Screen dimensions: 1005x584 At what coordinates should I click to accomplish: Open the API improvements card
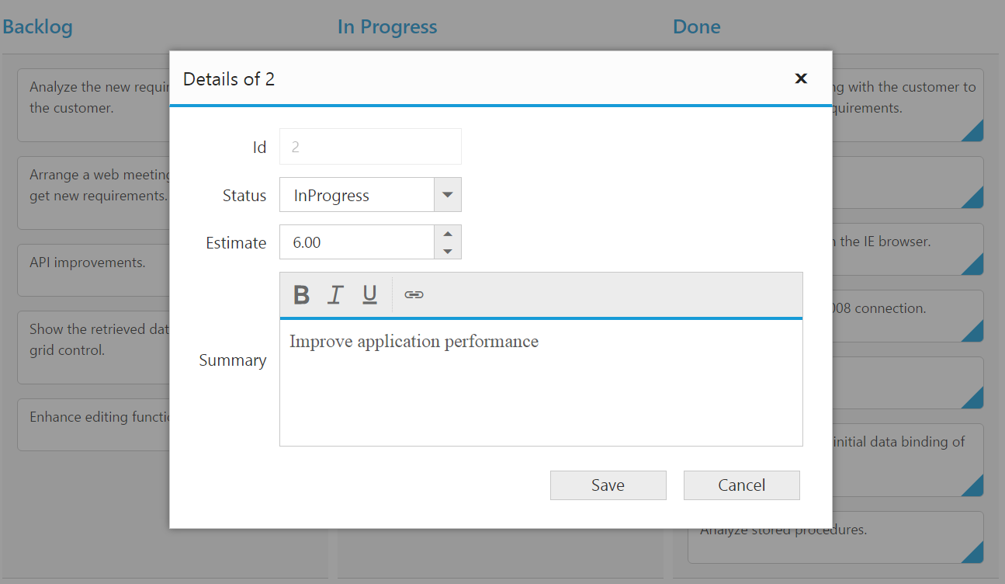coord(88,263)
